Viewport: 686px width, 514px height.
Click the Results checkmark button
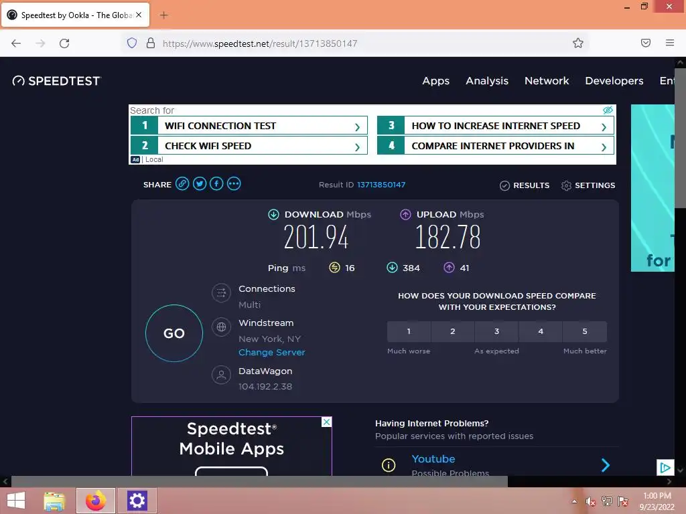(525, 185)
